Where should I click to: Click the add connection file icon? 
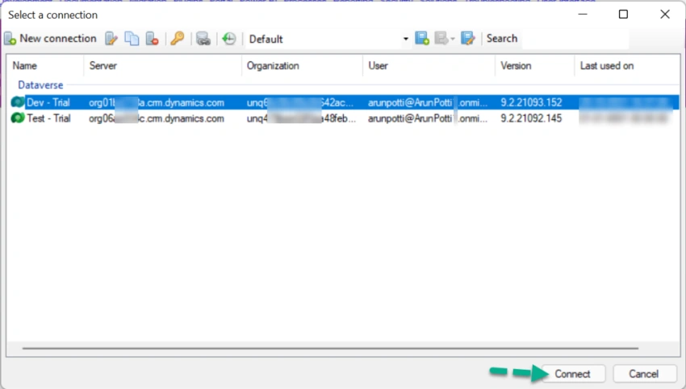tap(422, 39)
